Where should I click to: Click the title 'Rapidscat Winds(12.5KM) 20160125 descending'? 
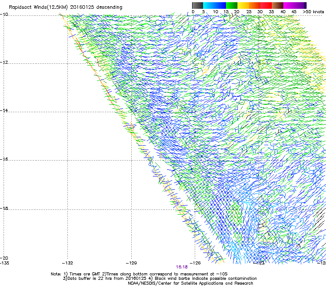(66, 7)
